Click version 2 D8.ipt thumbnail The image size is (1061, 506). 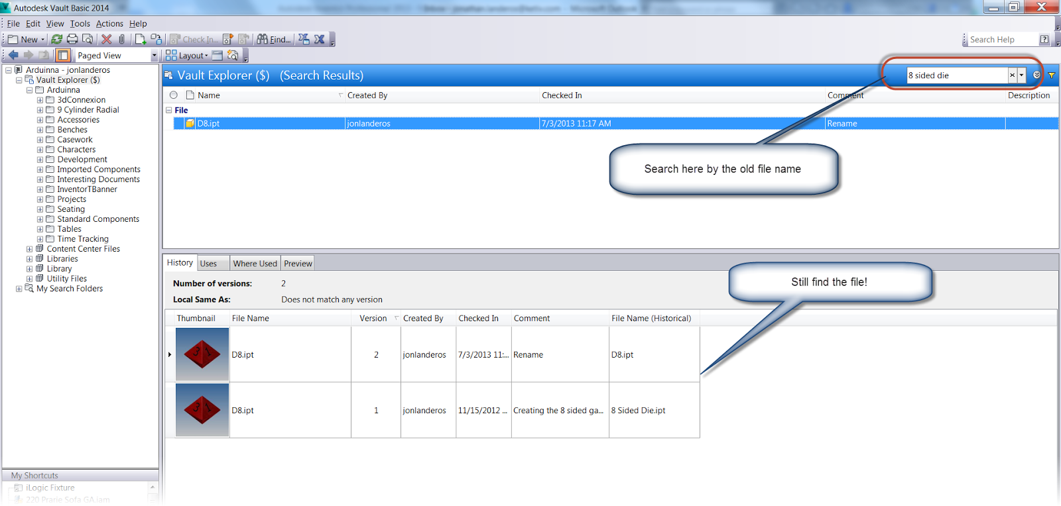(x=202, y=354)
